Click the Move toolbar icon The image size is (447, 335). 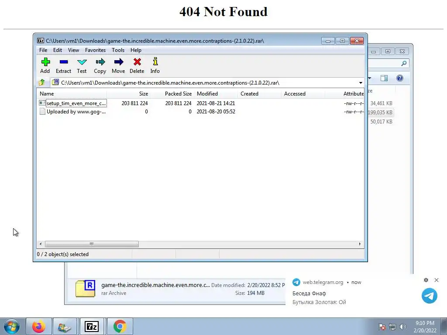pyautogui.click(x=119, y=62)
